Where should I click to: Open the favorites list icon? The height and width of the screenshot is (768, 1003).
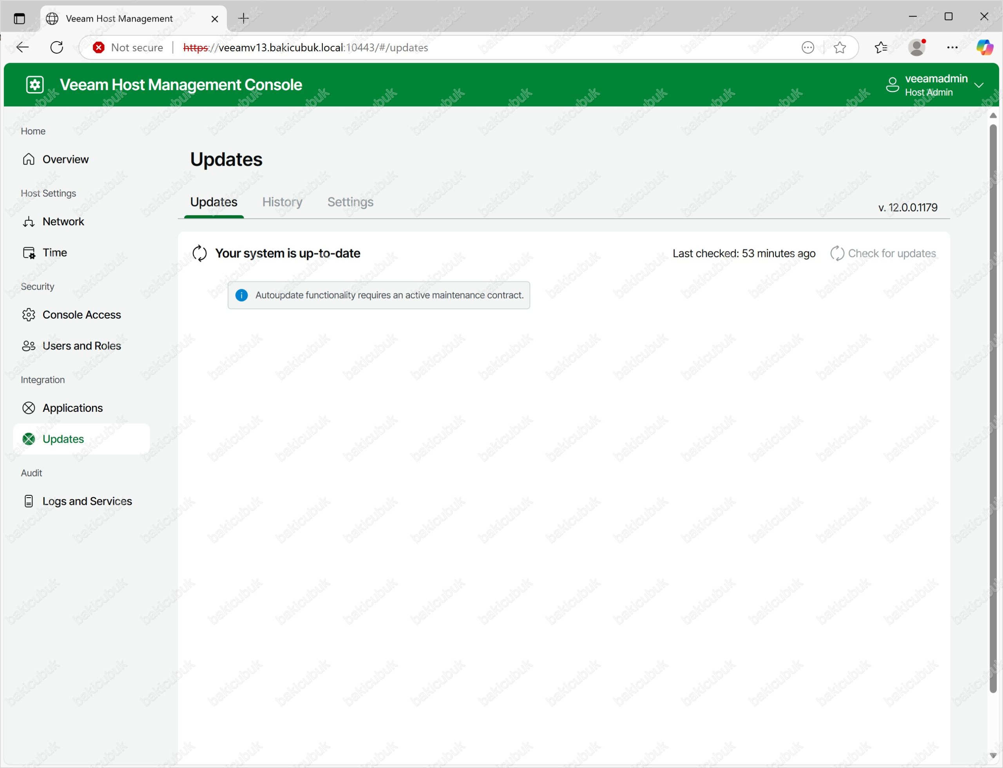(881, 47)
